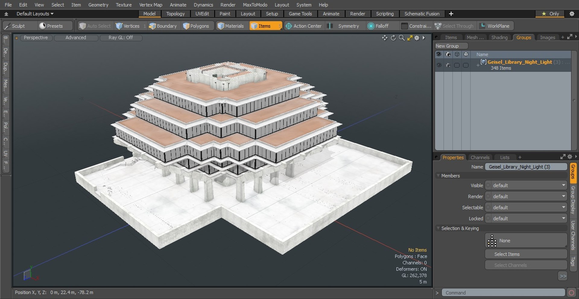The width and height of the screenshot is (579, 299).
Task: Click the viewport arrow menu icon
Action: click(x=424, y=38)
